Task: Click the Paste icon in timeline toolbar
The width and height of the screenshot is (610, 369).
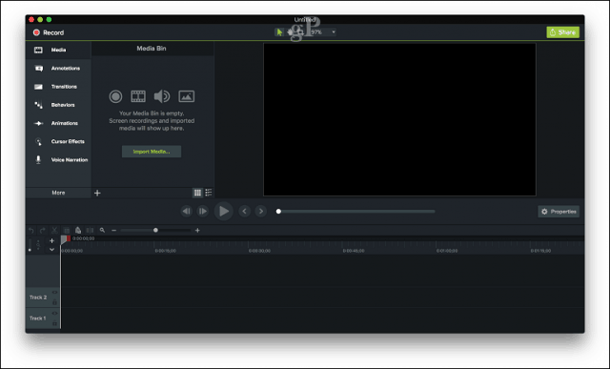Action: point(78,231)
